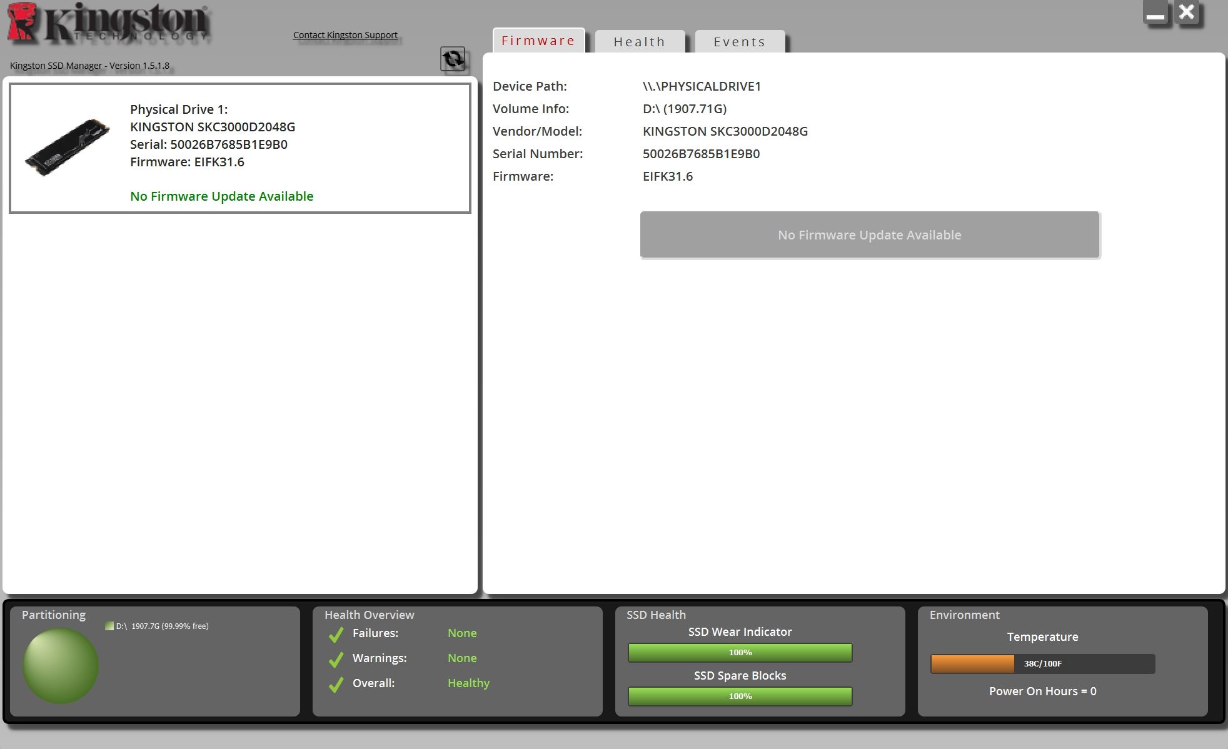Click the SSD Spare Blocks progress bar

[x=740, y=696]
